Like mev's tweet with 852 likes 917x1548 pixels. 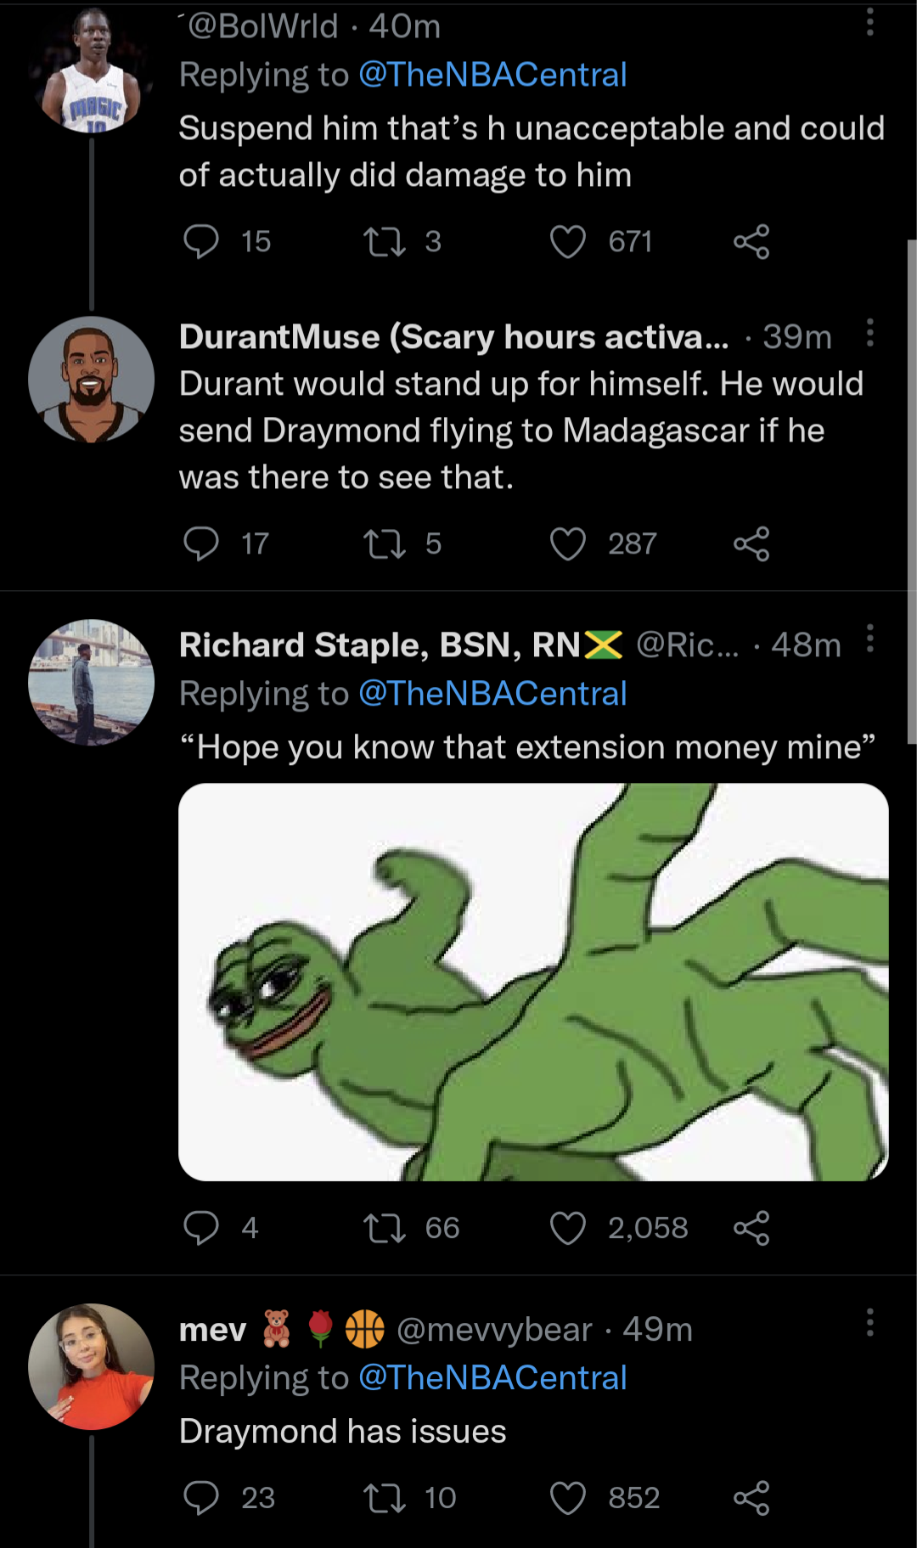(568, 1498)
